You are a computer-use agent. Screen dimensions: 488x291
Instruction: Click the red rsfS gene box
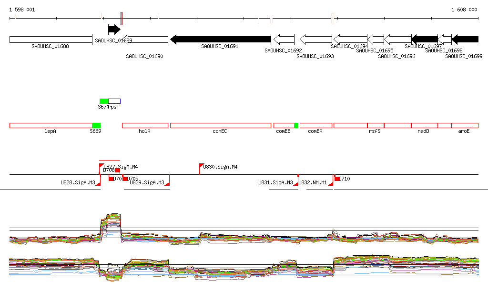(x=376, y=126)
